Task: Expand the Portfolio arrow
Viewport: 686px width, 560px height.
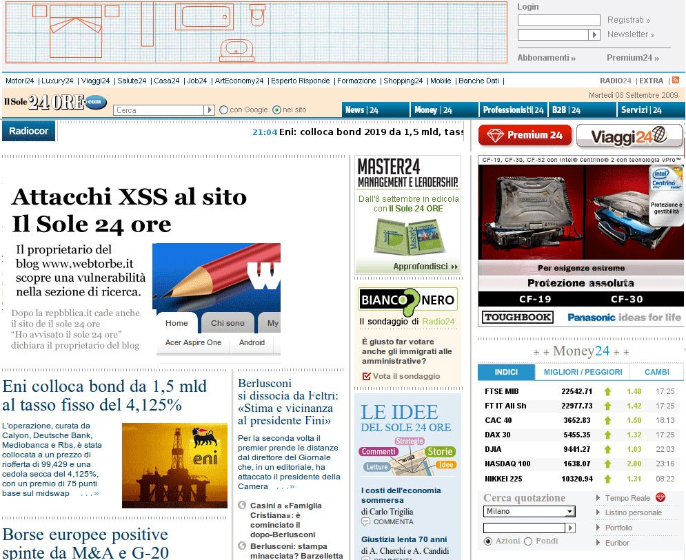Action: [598, 528]
